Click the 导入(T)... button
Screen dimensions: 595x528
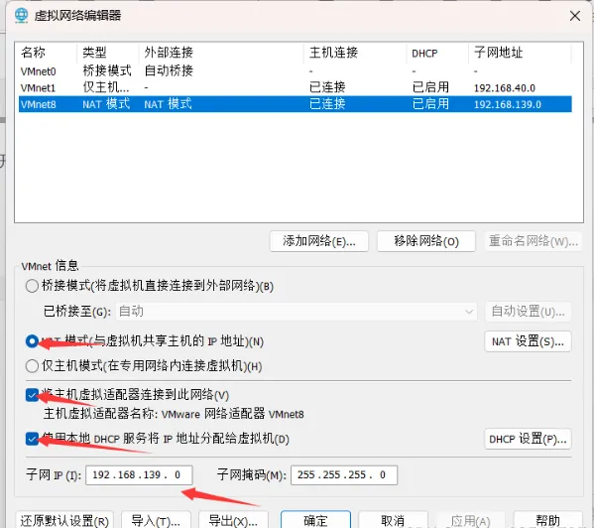pyautogui.click(x=156, y=520)
